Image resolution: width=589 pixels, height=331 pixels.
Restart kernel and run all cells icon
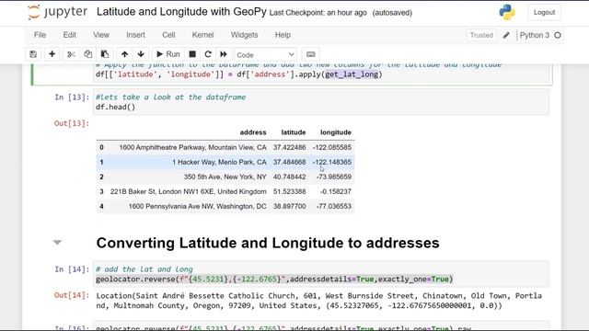click(224, 54)
